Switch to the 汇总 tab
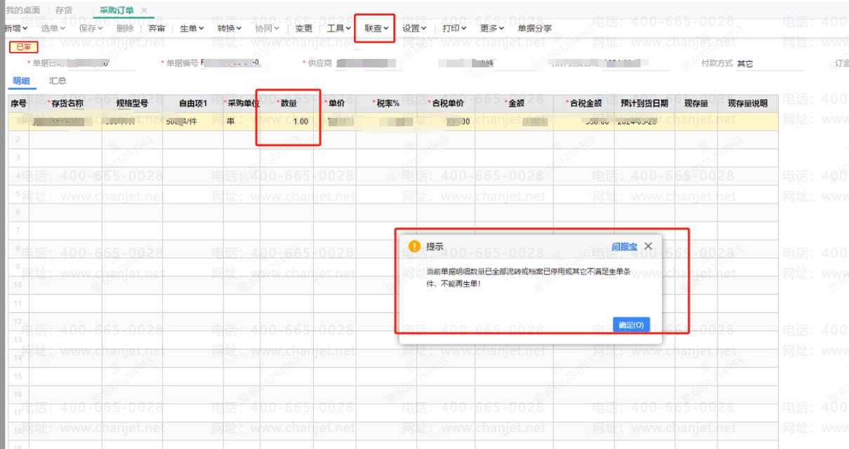The image size is (849, 449). (x=58, y=81)
